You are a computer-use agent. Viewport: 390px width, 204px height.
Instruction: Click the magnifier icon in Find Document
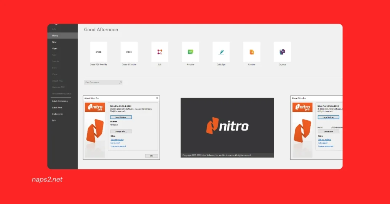coord(120,82)
